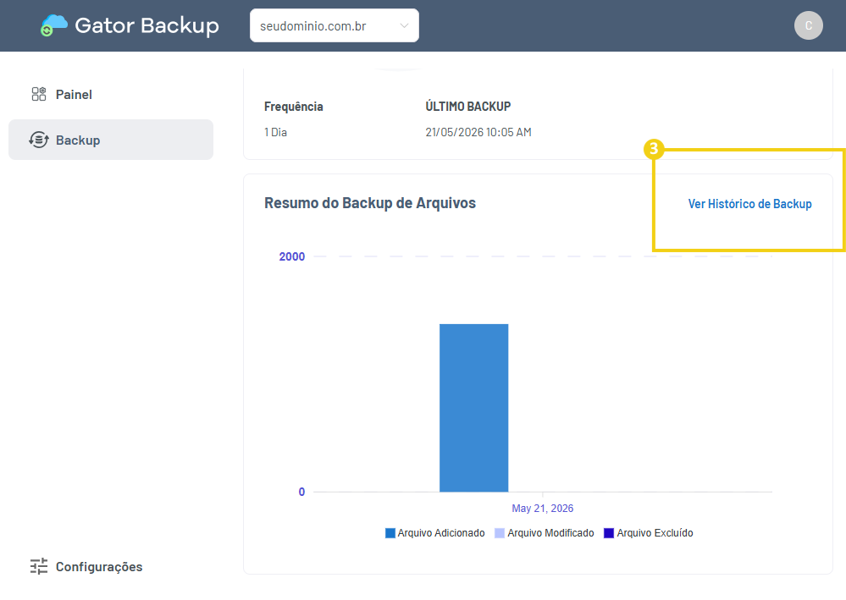Image resolution: width=846 pixels, height=600 pixels.
Task: Toggle Arquivo Modificado legend swatch
Action: pos(500,533)
